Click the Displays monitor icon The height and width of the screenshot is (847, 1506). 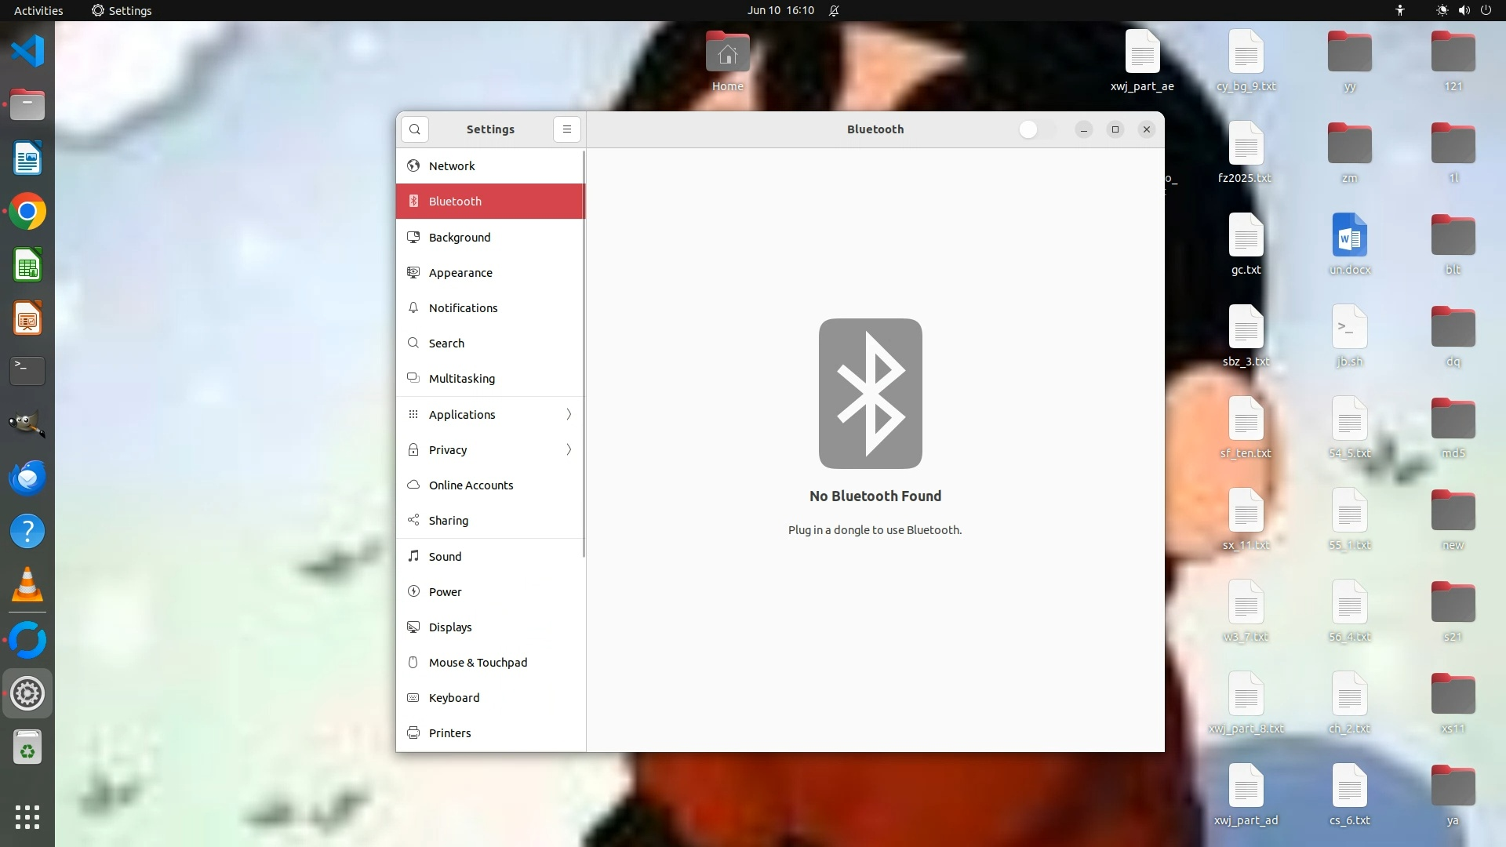coord(413,627)
